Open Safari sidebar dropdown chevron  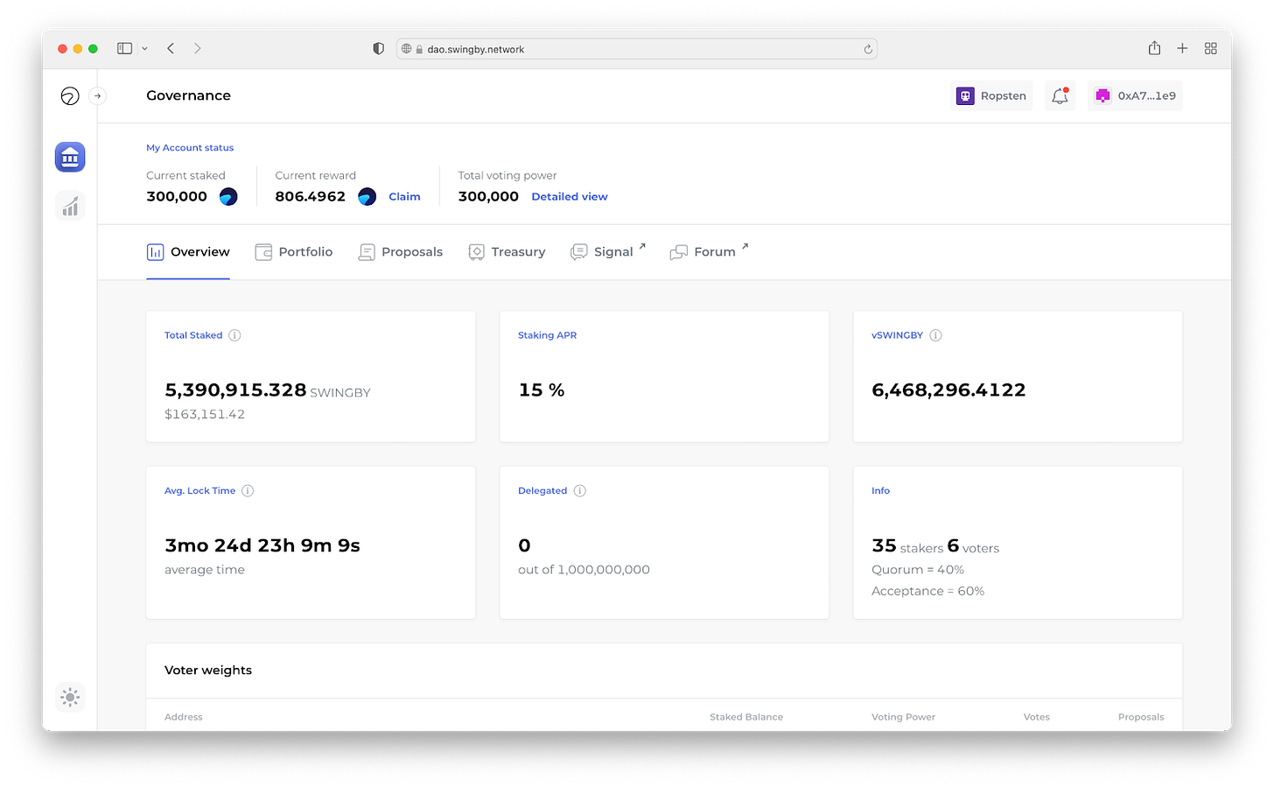coord(144,49)
